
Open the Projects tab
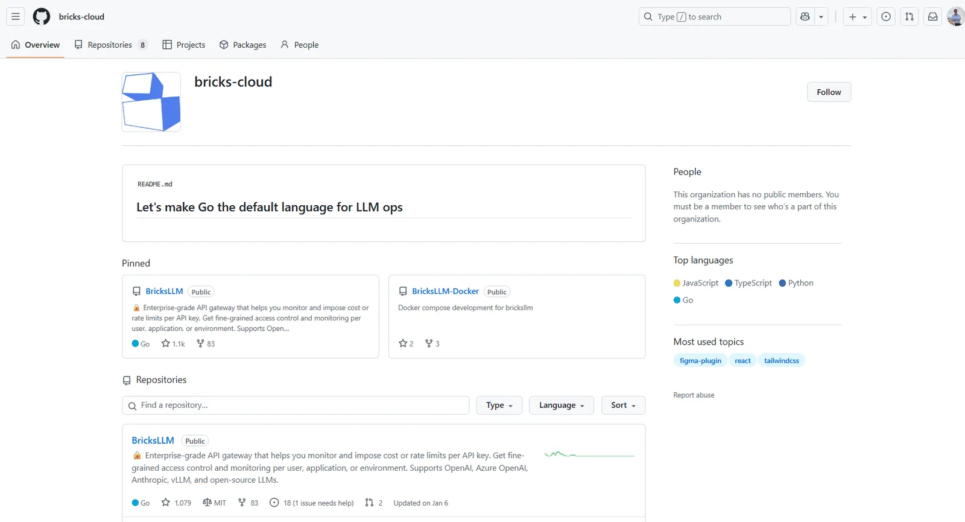pos(184,45)
